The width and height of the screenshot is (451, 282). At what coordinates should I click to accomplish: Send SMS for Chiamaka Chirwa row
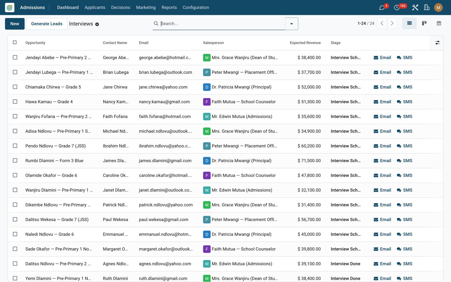tap(404, 87)
